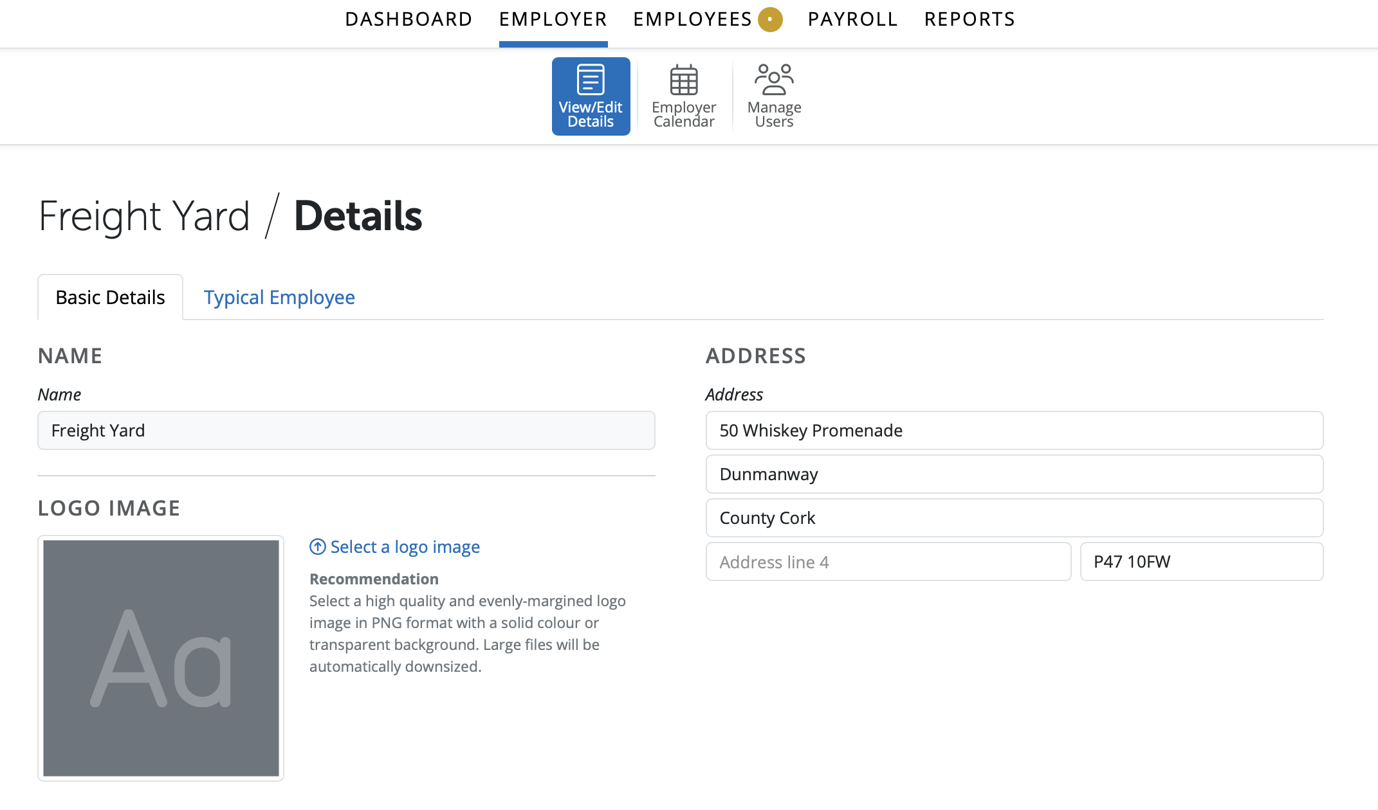Open the Reports menu

969,19
